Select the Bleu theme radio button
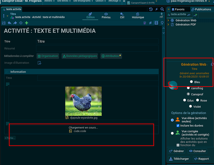The height and width of the screenshot is (165, 214). coord(192,82)
